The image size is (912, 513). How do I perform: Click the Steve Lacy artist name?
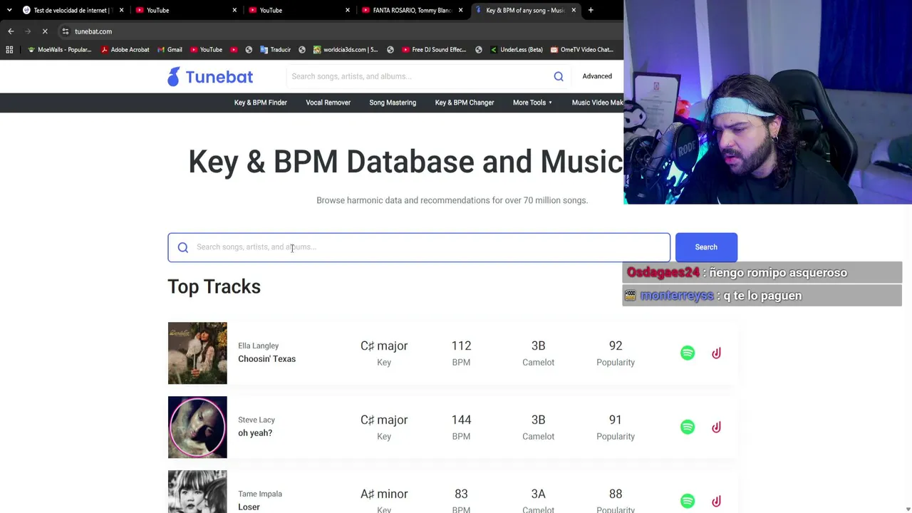pyautogui.click(x=256, y=420)
